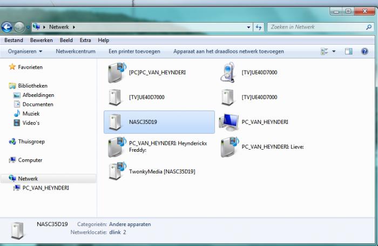This screenshot has width=378, height=246.
Task: Open Afbeeldingen library
Action: coord(38,95)
